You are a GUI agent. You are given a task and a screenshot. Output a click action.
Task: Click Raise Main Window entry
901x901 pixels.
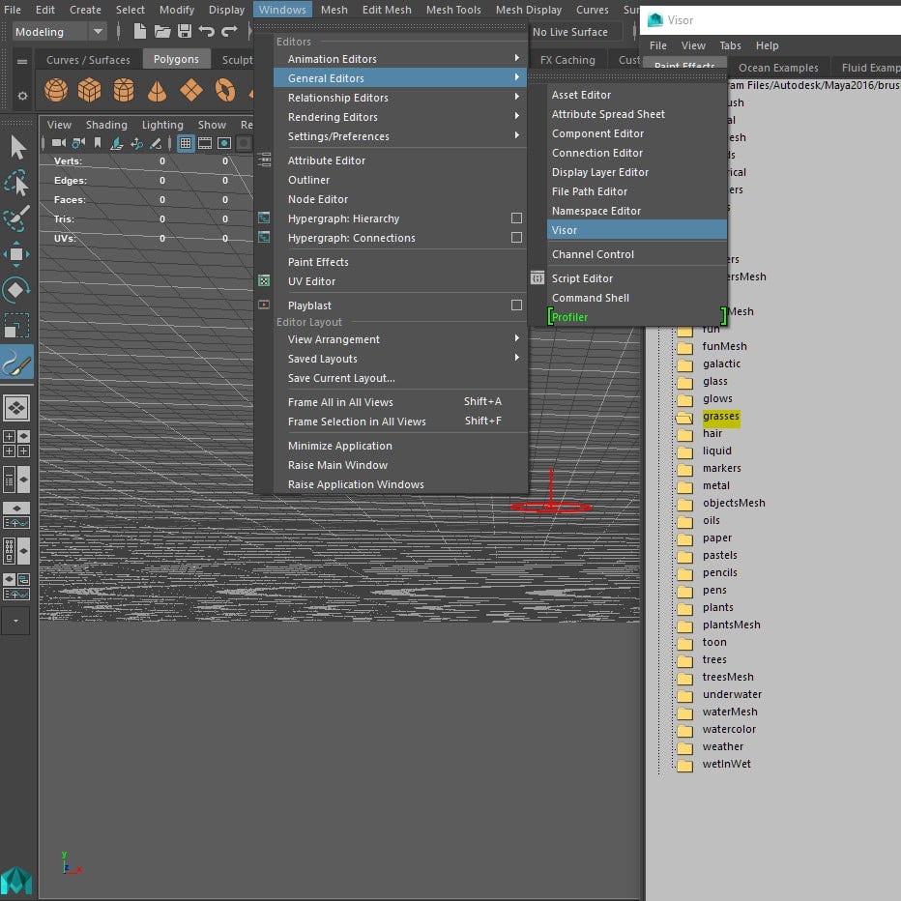[x=400, y=465]
